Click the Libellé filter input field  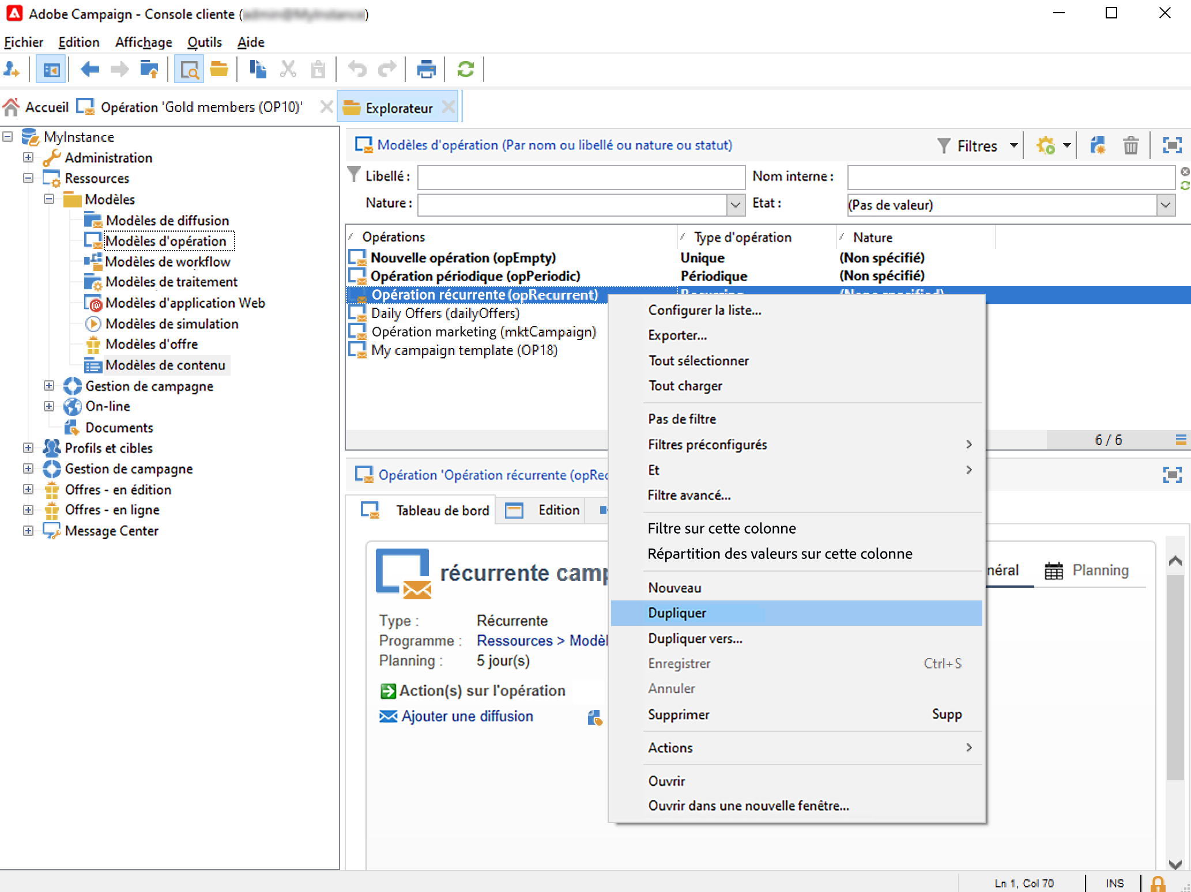click(581, 177)
